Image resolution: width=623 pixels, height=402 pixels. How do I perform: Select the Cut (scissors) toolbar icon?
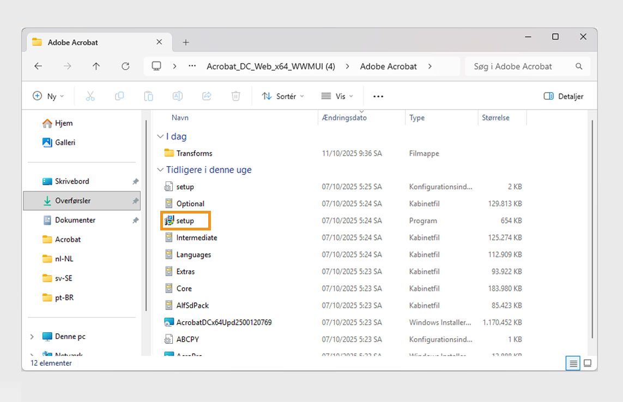[x=90, y=96]
